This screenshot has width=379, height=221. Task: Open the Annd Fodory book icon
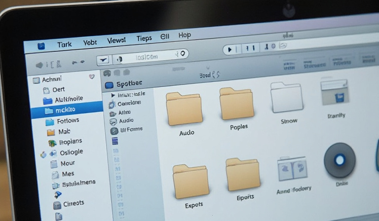293,169
